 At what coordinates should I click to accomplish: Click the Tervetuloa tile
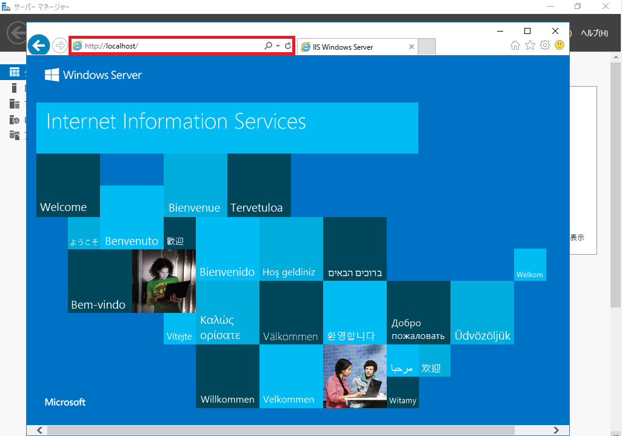(x=259, y=186)
